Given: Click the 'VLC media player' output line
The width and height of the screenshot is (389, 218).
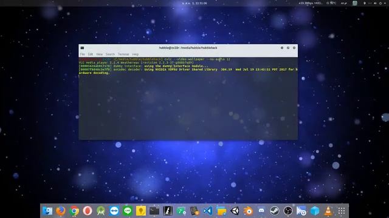Looking at the screenshot, I should click(x=136, y=63).
